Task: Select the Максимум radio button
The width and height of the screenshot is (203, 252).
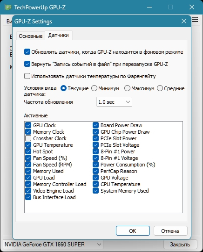Action: tap(127, 88)
